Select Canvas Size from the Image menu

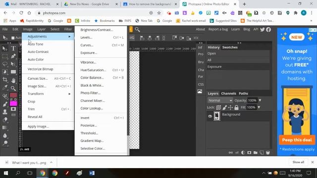pyautogui.click(x=48, y=79)
